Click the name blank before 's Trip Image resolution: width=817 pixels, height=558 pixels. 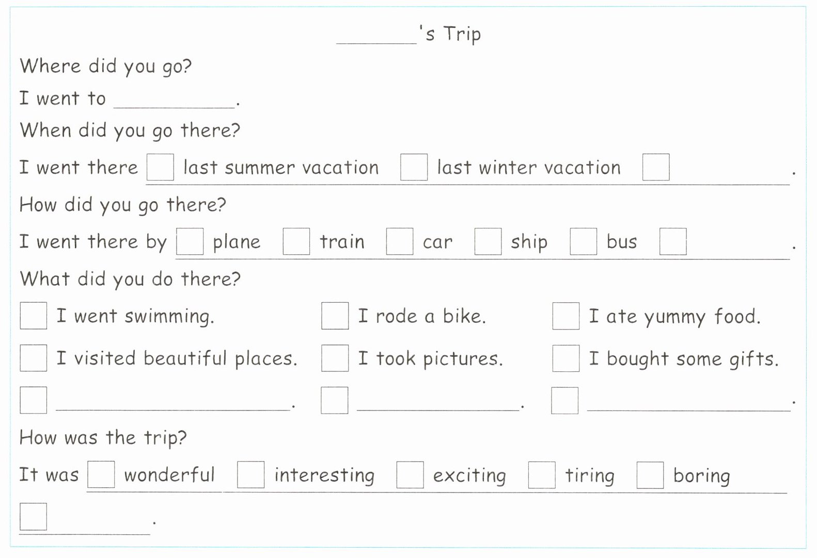[376, 36]
